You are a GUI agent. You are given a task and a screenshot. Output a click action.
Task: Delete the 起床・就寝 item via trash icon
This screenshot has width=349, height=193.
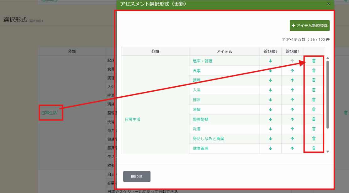pos(314,61)
